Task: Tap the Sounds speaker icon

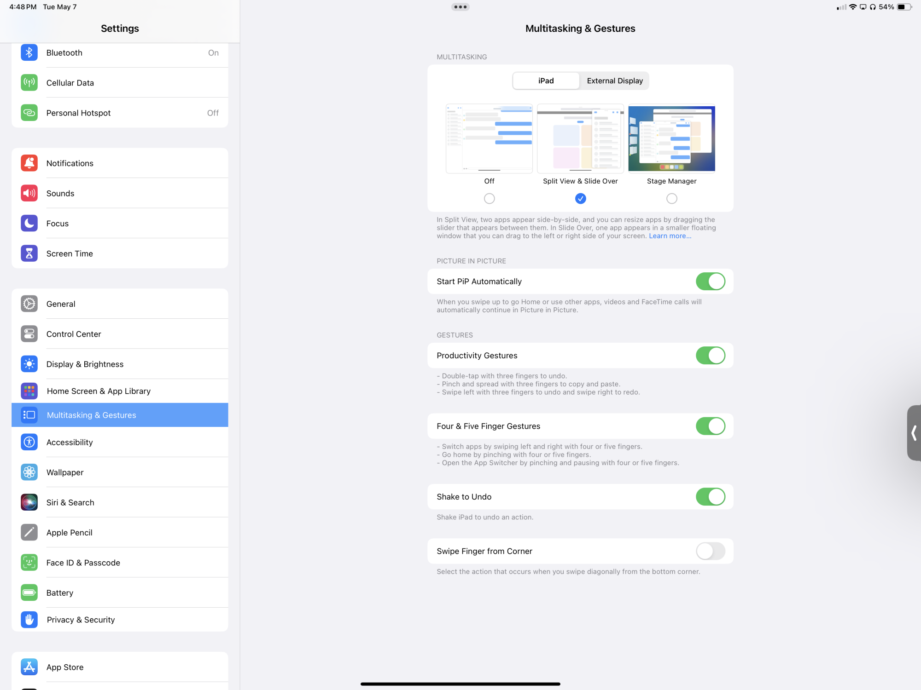Action: 29,193
